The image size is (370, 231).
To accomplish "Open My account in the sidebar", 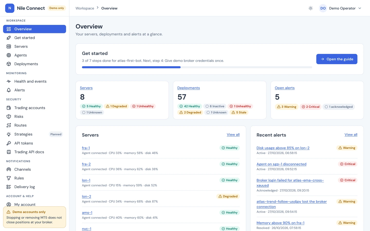I will pyautogui.click(x=34, y=204).
